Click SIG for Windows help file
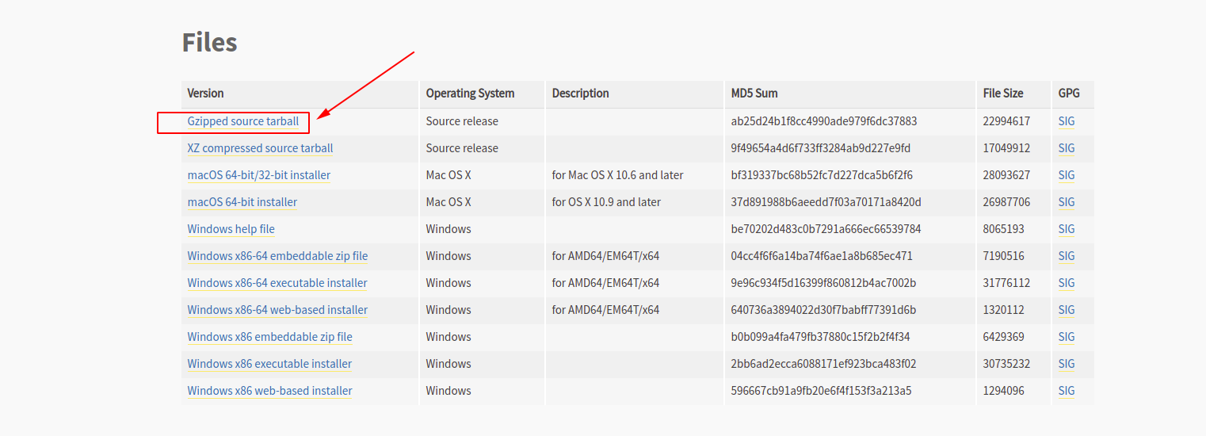This screenshot has width=1206, height=436. 1067,229
